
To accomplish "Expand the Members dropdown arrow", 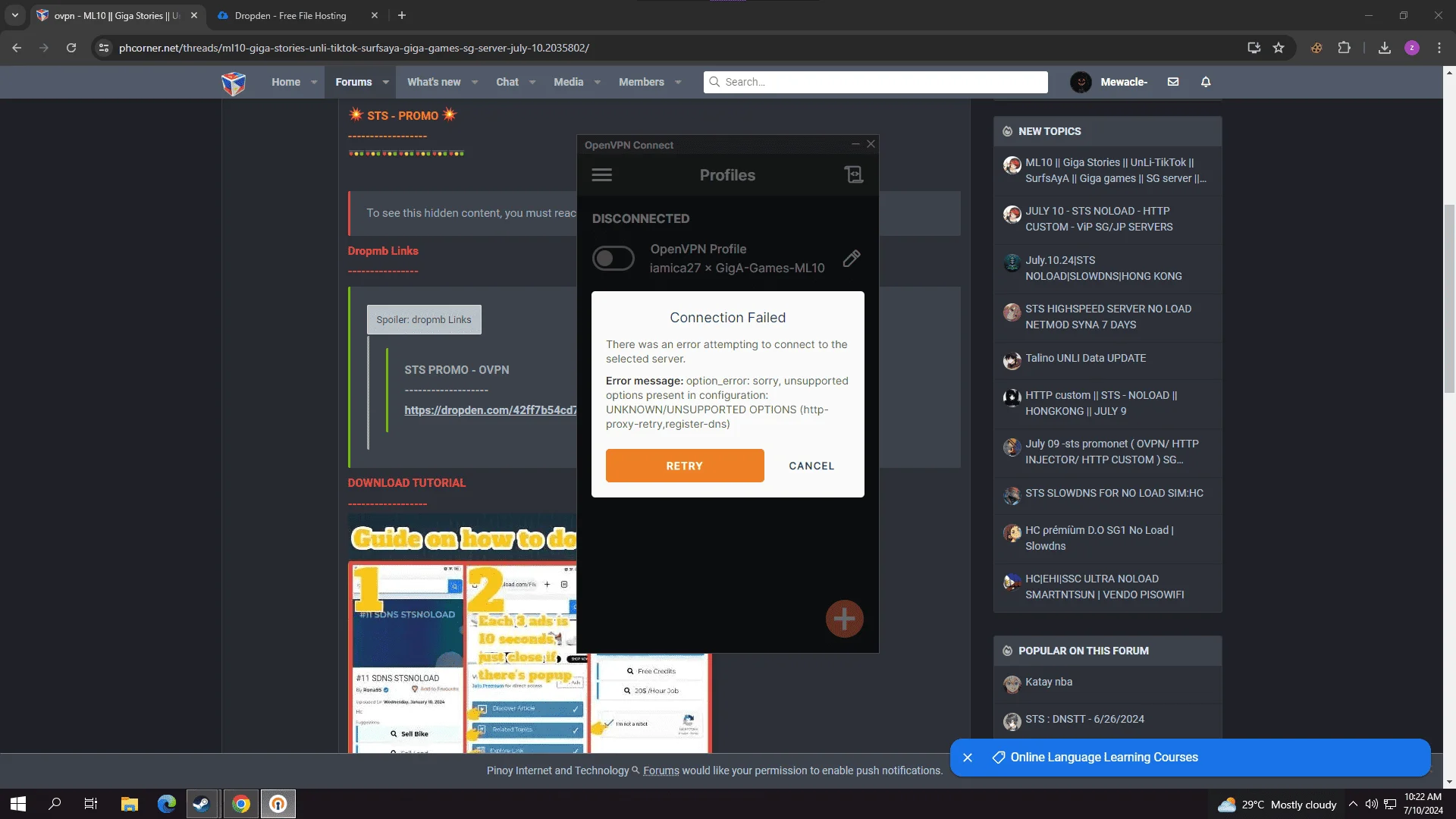I will tap(677, 82).
